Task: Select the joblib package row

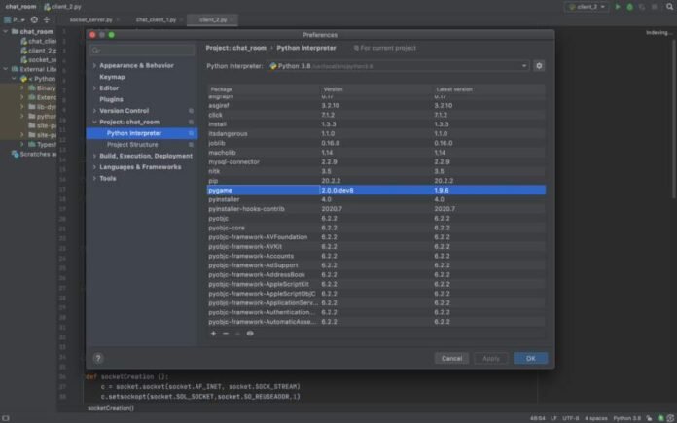Action: 376,143
